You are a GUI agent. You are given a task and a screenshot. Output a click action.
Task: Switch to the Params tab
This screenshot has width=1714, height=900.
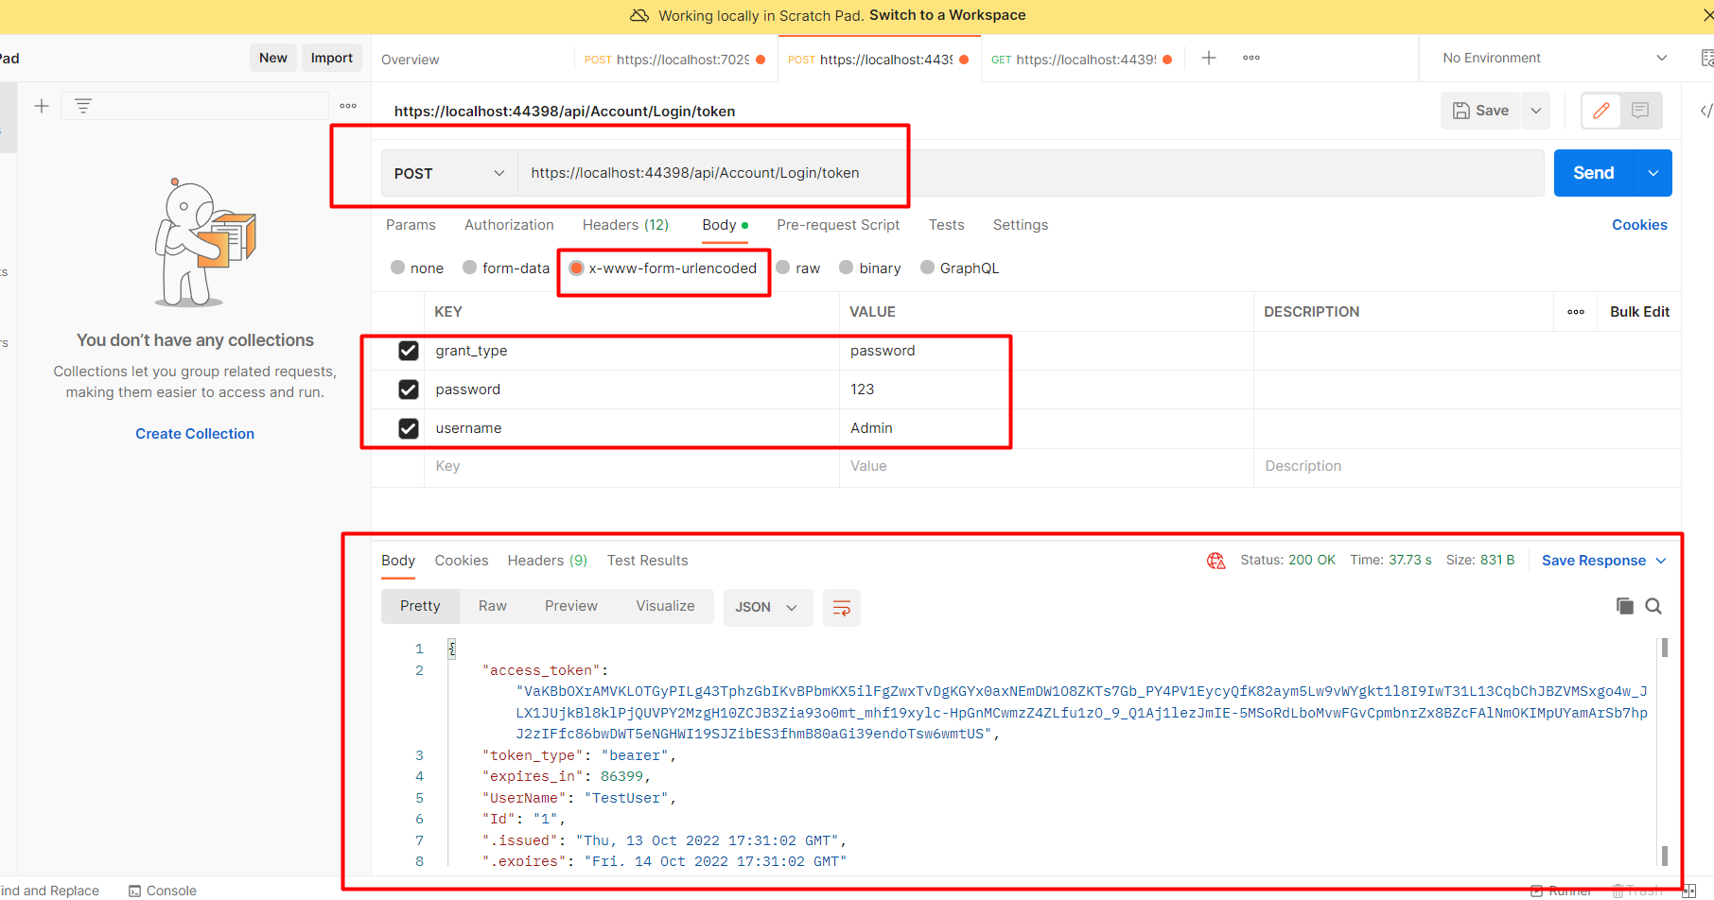click(x=411, y=225)
